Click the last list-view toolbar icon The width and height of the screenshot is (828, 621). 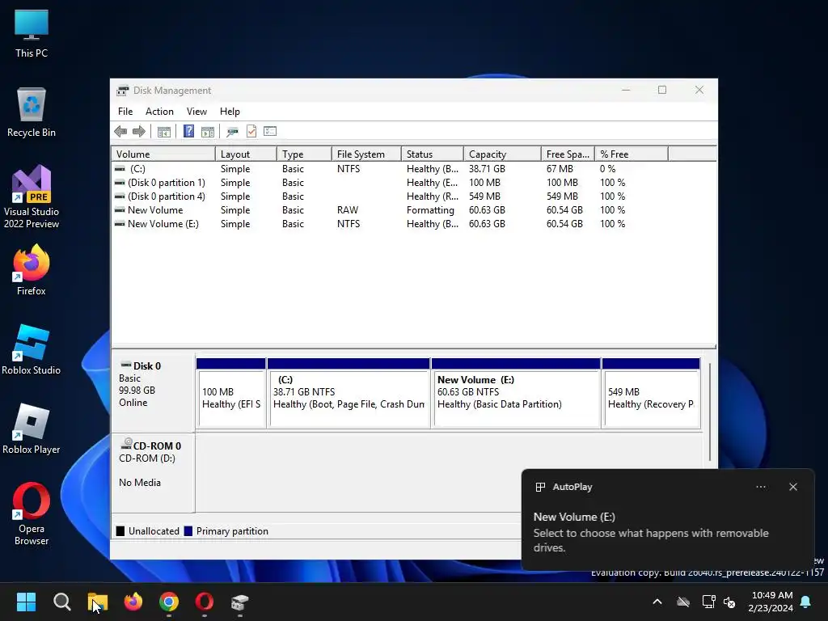point(270,131)
